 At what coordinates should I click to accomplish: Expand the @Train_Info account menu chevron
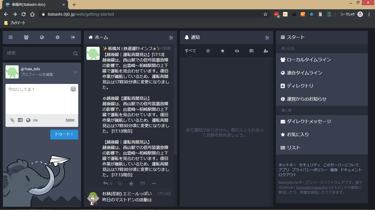click(75, 72)
